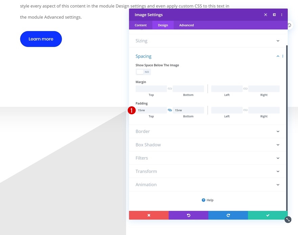The width and height of the screenshot is (298, 235).
Task: Click the Help question mark icon
Action: tap(204, 200)
